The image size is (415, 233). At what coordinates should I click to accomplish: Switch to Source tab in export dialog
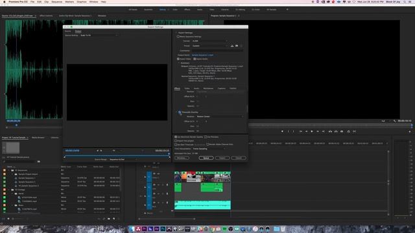click(68, 31)
